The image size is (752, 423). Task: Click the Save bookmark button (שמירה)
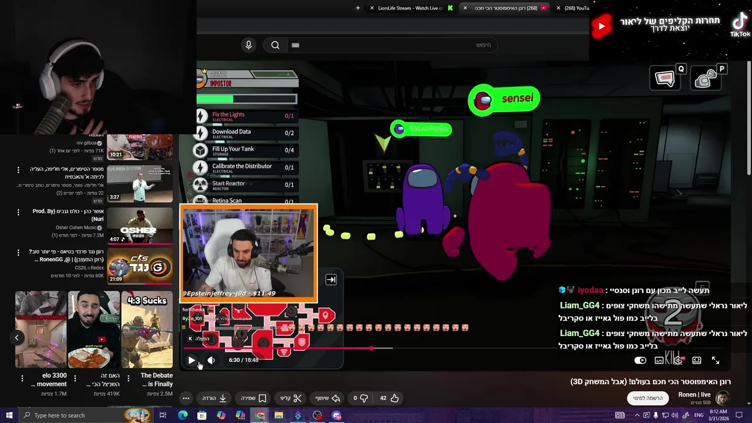point(254,398)
